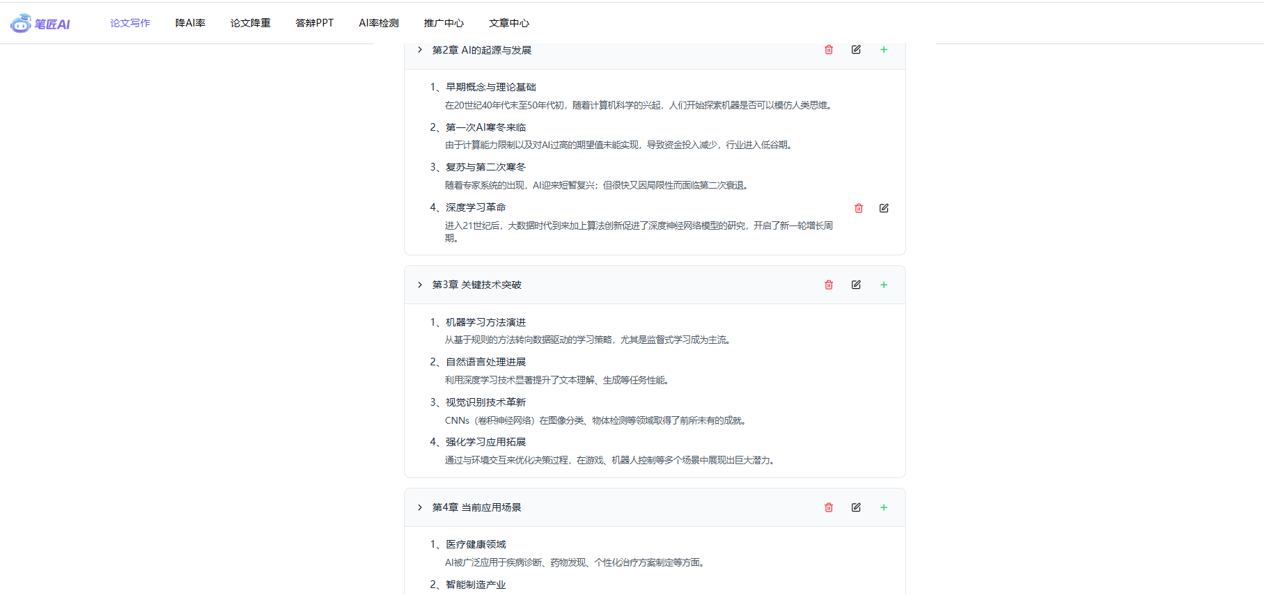Viewport: 1264px width, 595px height.
Task: Go to 论文降重 page
Action: (x=250, y=23)
